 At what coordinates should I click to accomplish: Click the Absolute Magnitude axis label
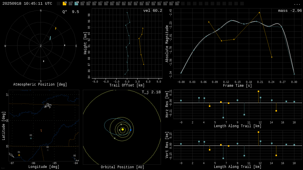pyautogui.click(x=167, y=44)
